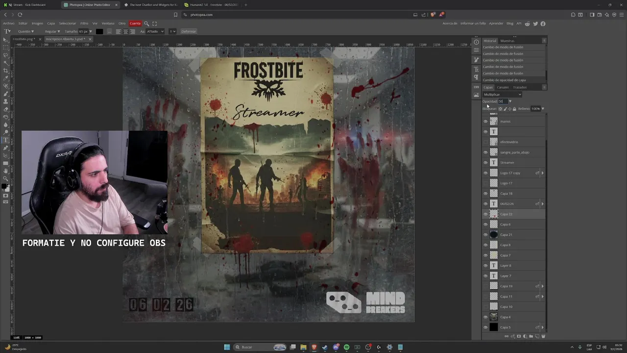Open the Quentin font family dropdown

click(x=26, y=31)
